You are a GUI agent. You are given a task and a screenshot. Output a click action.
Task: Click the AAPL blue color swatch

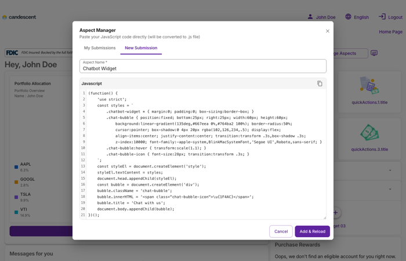click(x=16, y=167)
